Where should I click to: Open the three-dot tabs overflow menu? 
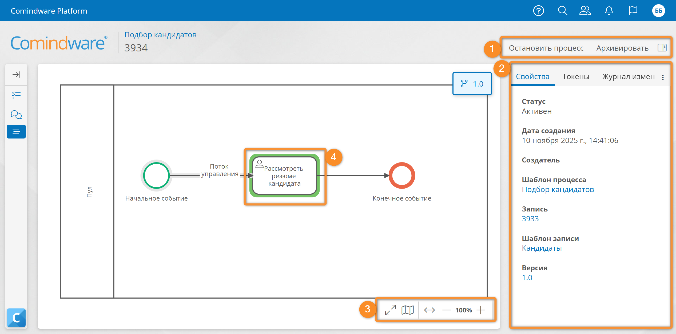[663, 77]
